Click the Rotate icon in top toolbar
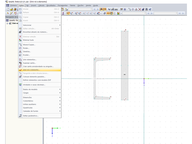Viewport: 192px width, 144px height. pyautogui.click(x=133, y=9)
